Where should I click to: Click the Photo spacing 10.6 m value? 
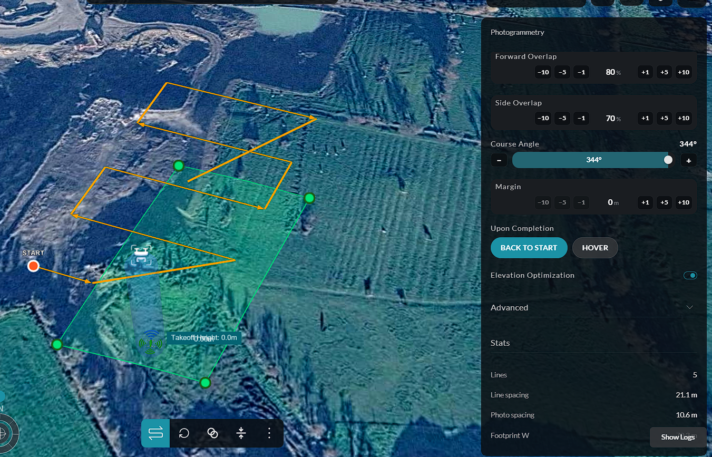click(686, 415)
